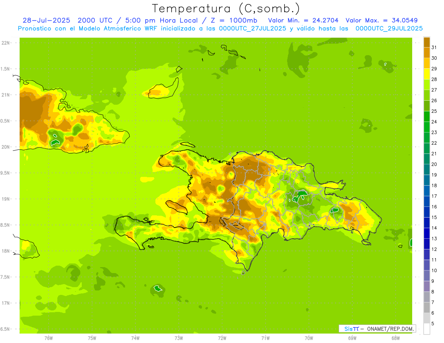Click the "6.5N" latitude axis label

5,329
